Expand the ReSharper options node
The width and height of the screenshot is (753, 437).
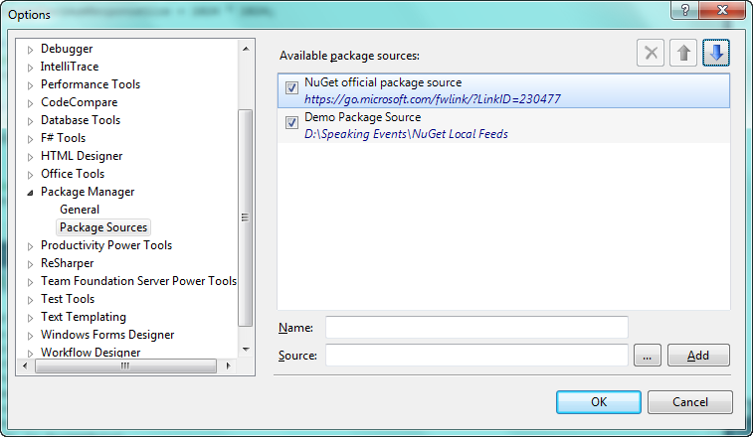click(31, 263)
